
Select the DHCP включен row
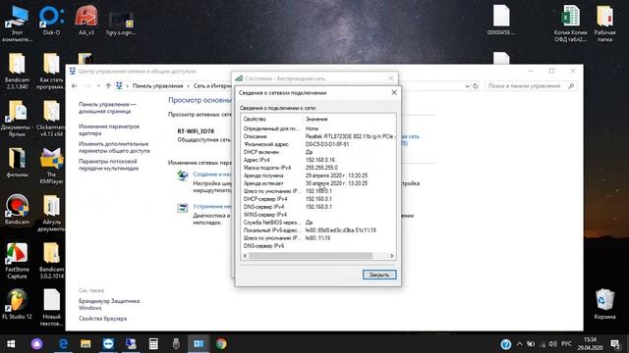click(x=318, y=152)
